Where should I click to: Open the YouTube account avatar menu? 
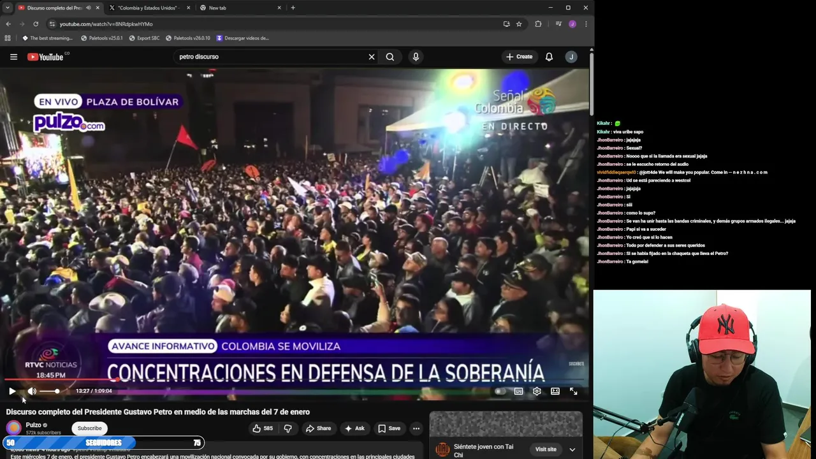[x=571, y=57]
